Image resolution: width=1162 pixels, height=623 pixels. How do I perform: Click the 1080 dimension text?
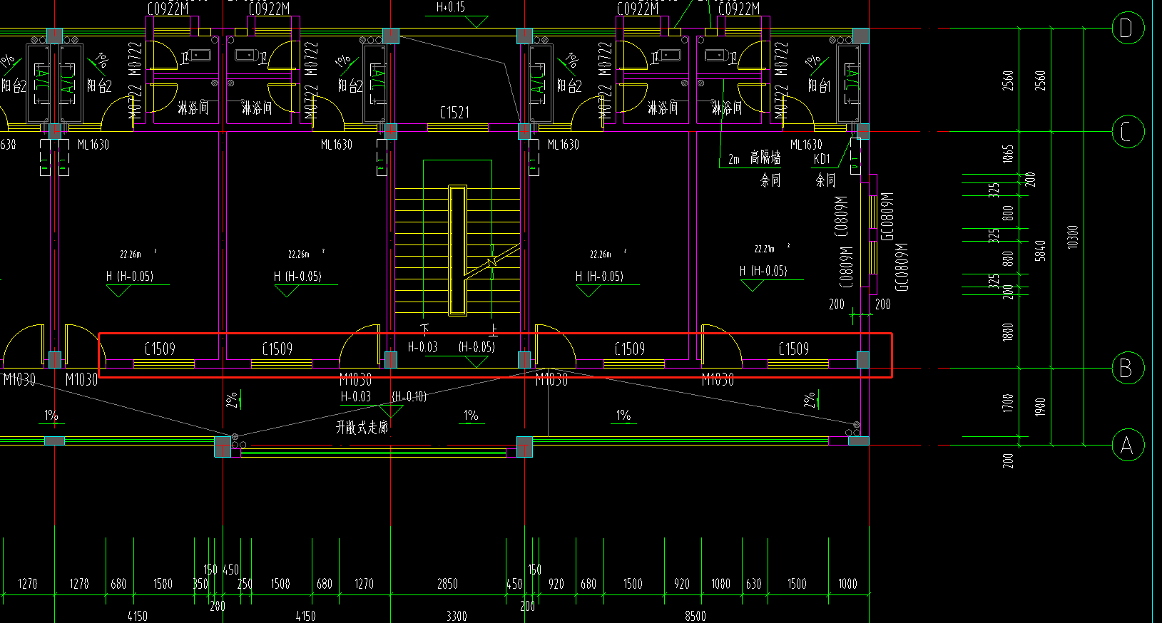(x=720, y=584)
